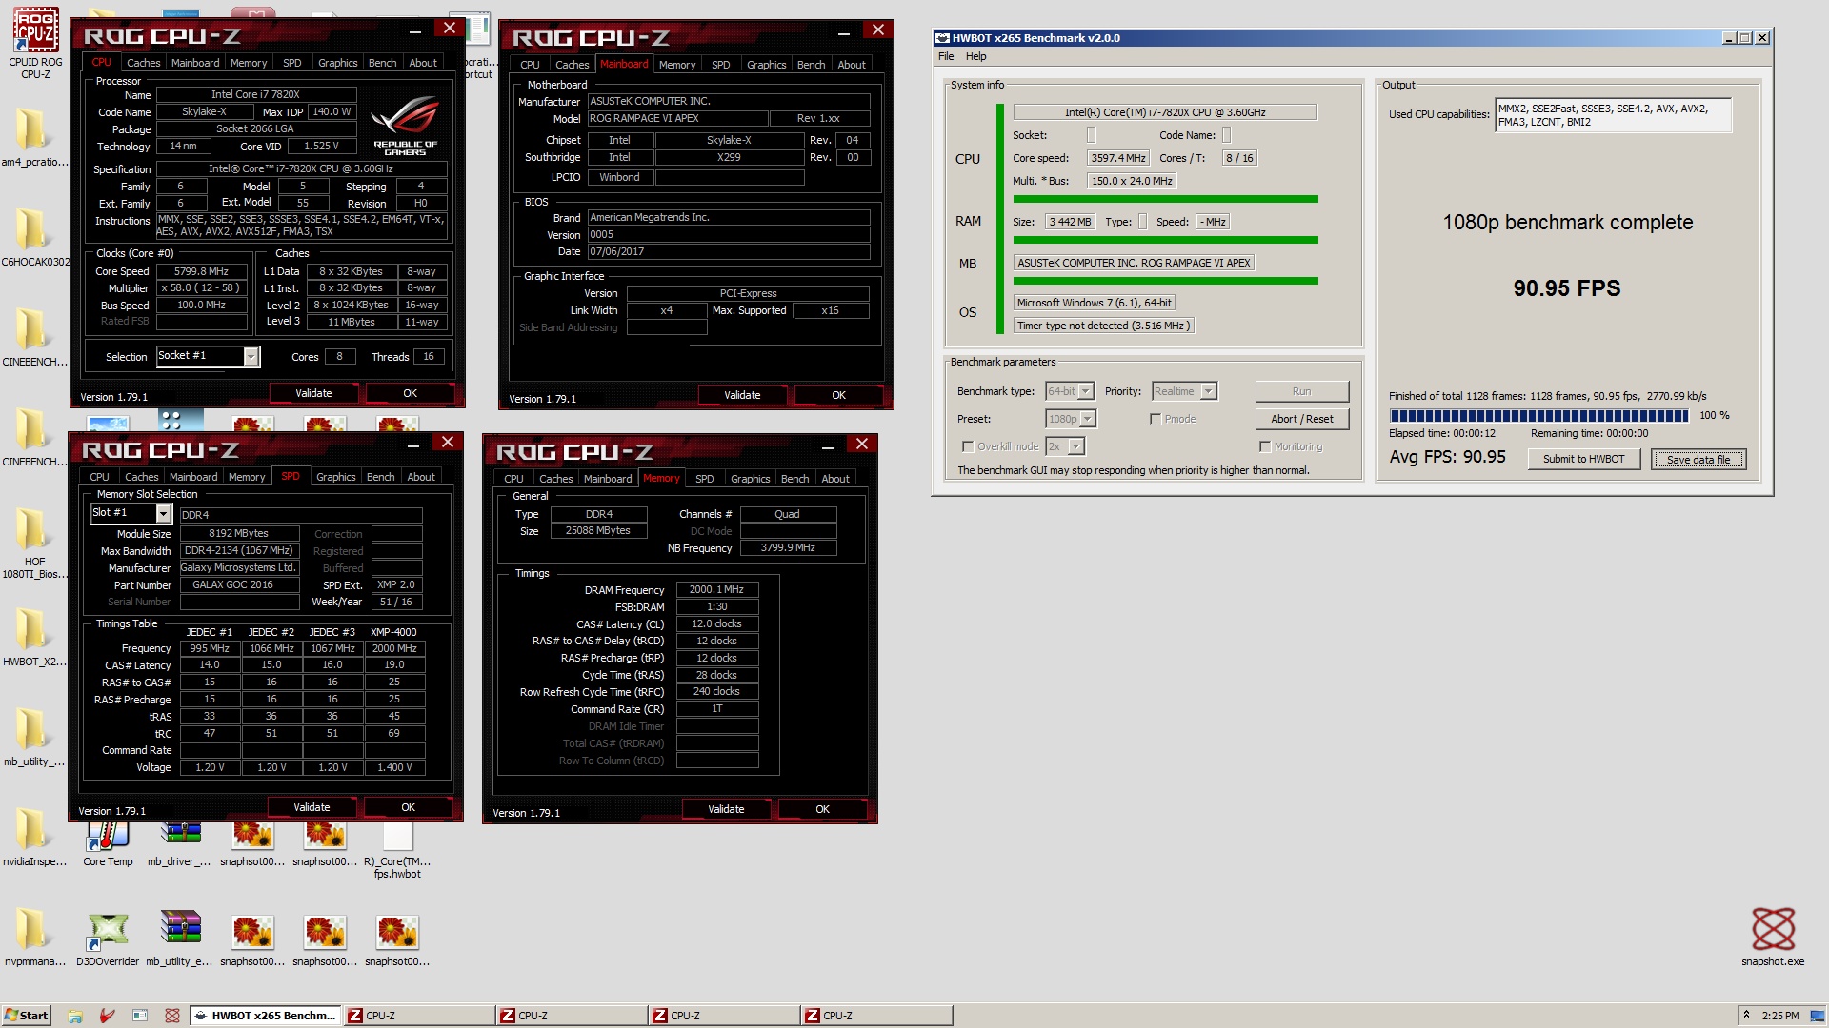Open the mb_driver archive icon

click(180, 842)
